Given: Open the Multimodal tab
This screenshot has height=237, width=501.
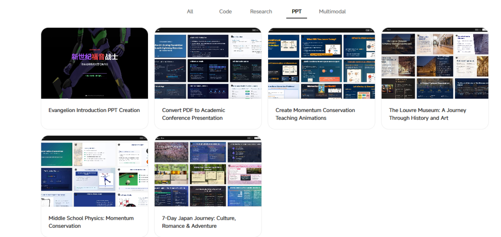Looking at the screenshot, I should click(332, 12).
